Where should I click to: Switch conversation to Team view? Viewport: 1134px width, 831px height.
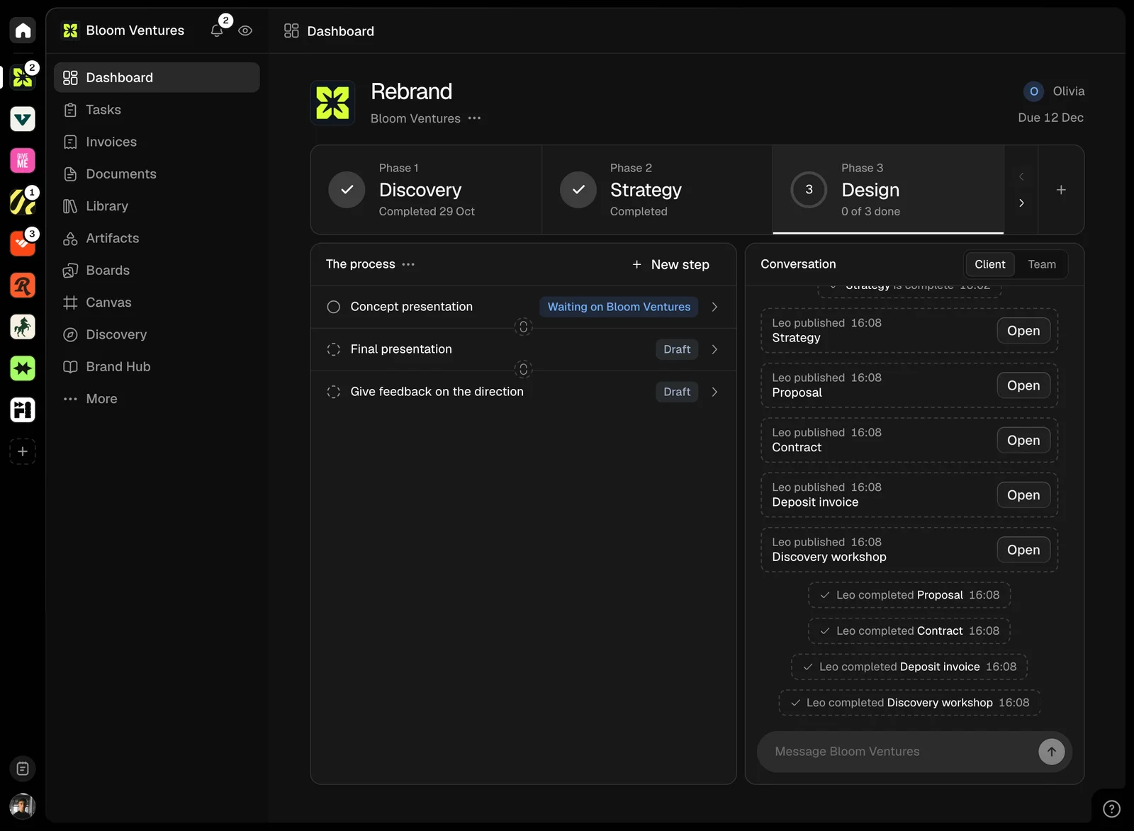click(1042, 264)
